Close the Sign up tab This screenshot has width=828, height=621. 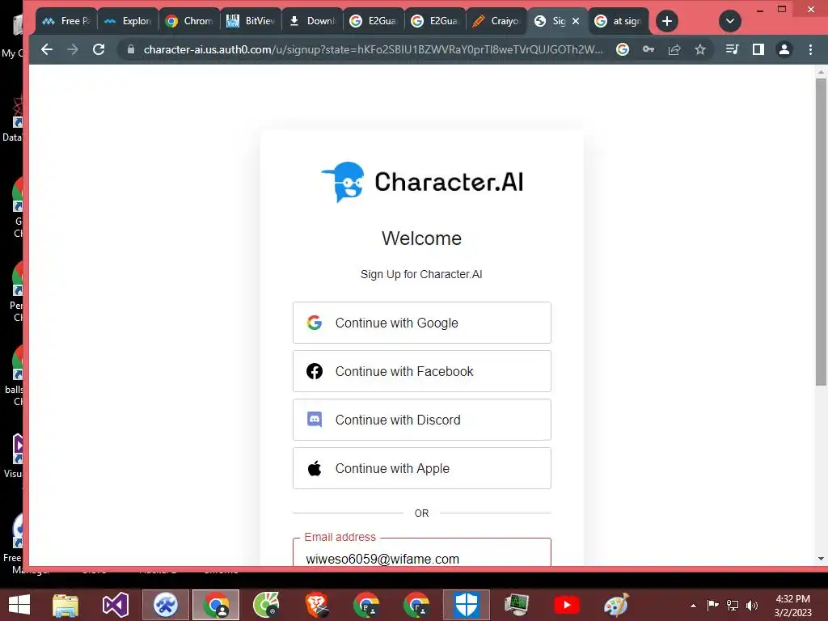point(576,21)
